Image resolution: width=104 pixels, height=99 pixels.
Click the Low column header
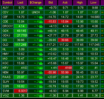click(x=93, y=3)
